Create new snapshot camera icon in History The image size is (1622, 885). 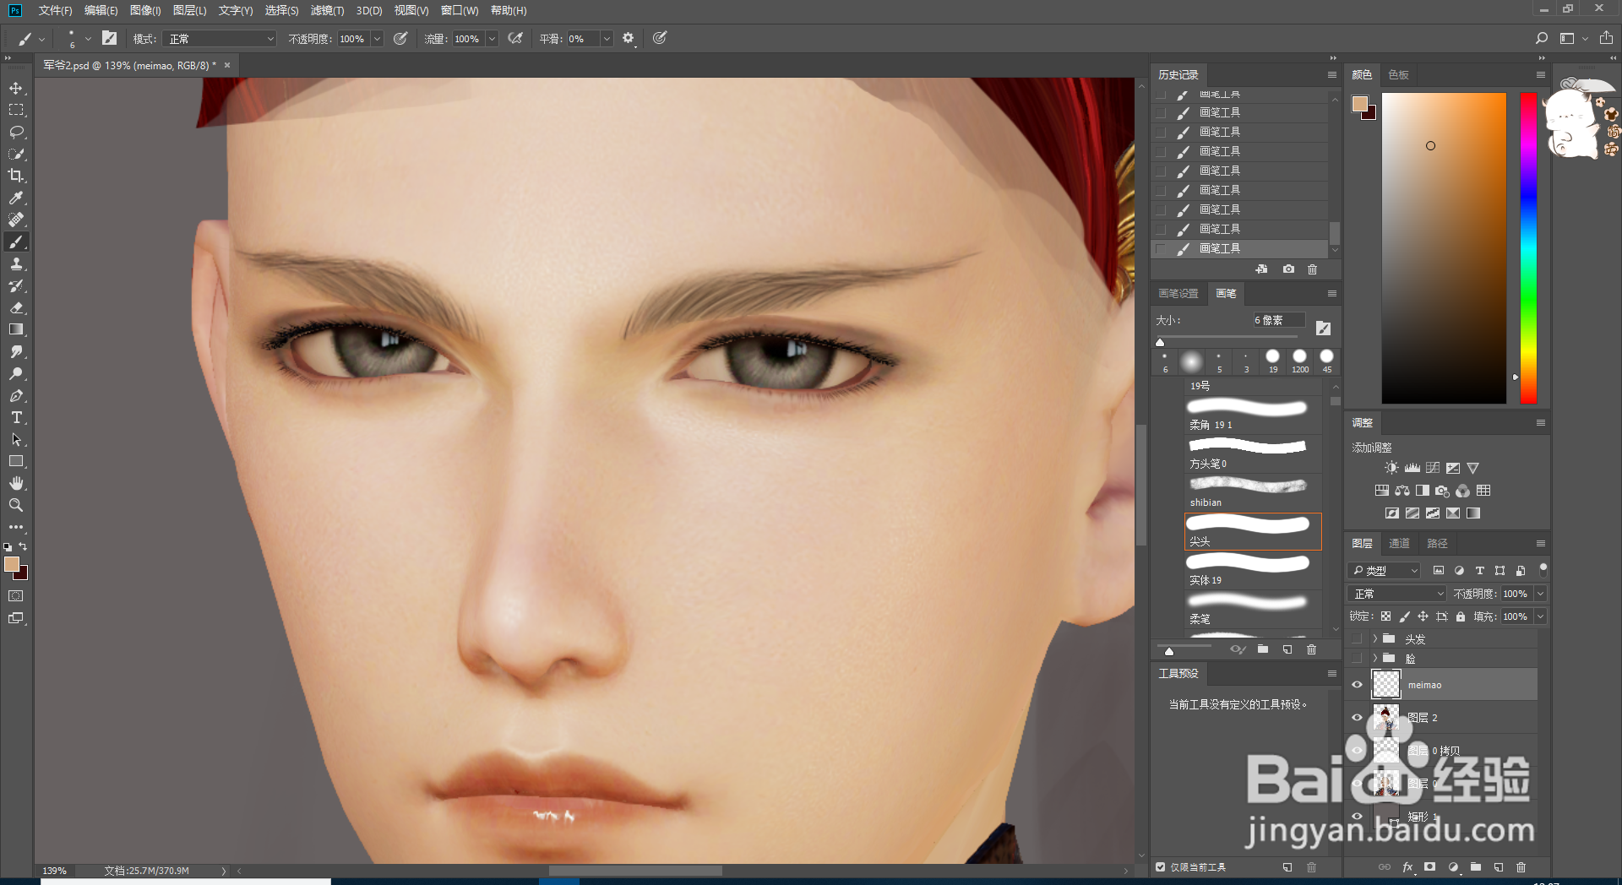tap(1288, 269)
